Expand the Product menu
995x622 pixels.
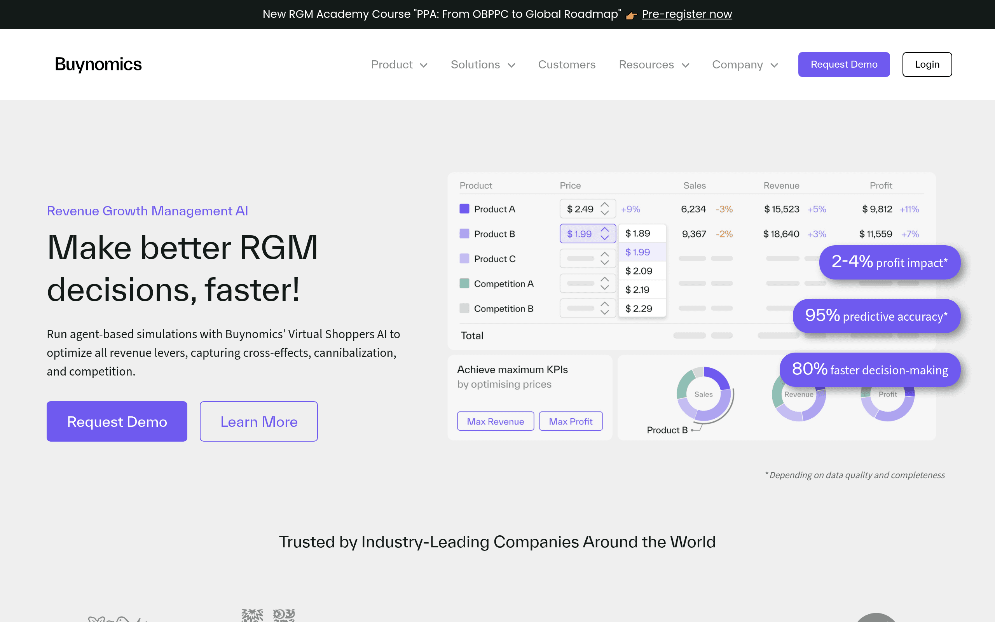click(399, 65)
